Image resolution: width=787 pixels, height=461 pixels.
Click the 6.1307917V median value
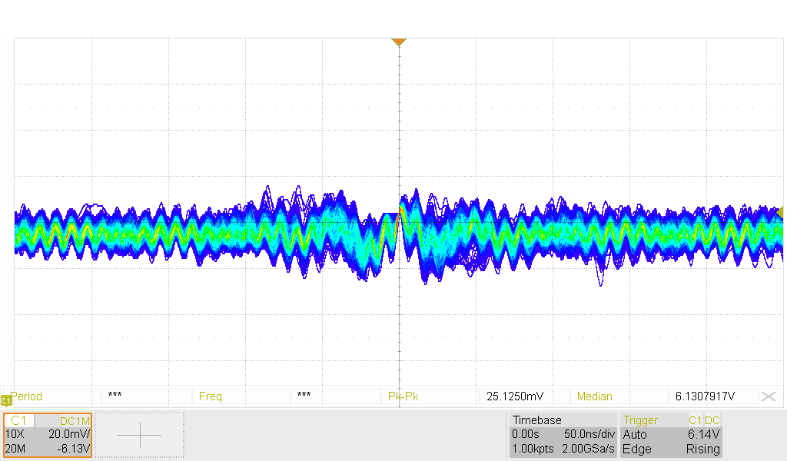[705, 396]
